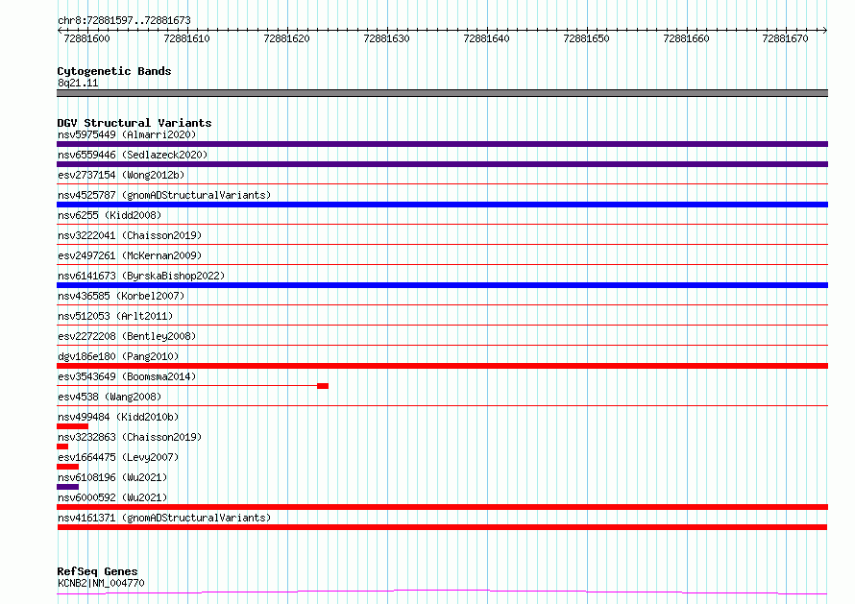855x604 pixels.
Task: Click ruler position 72881600
Action: [x=86, y=38]
